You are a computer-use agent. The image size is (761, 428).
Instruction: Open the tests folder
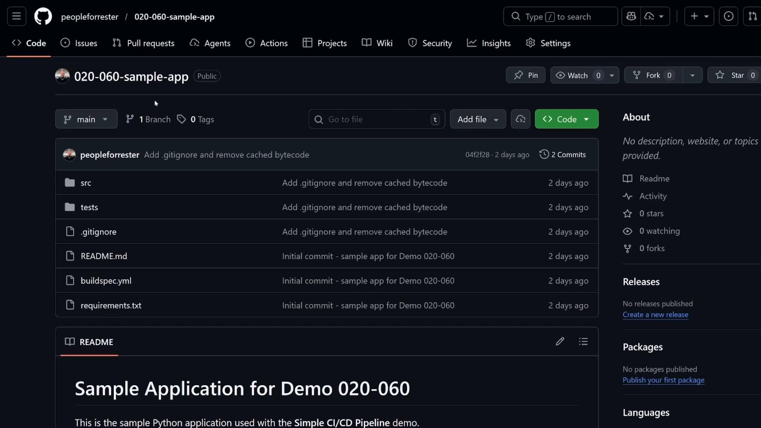89,207
